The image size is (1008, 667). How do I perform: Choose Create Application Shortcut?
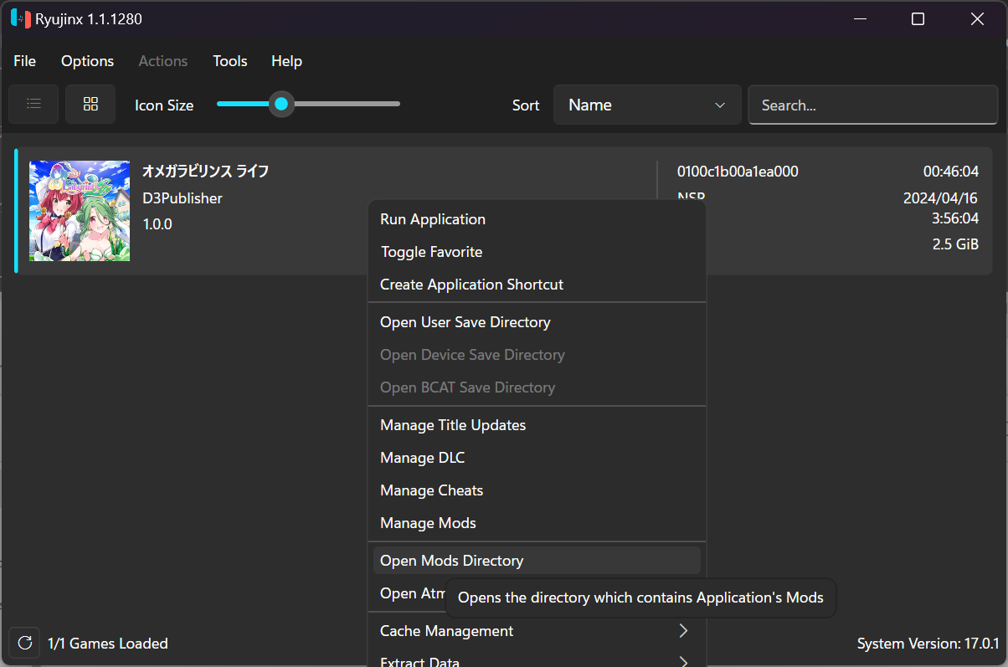point(471,285)
